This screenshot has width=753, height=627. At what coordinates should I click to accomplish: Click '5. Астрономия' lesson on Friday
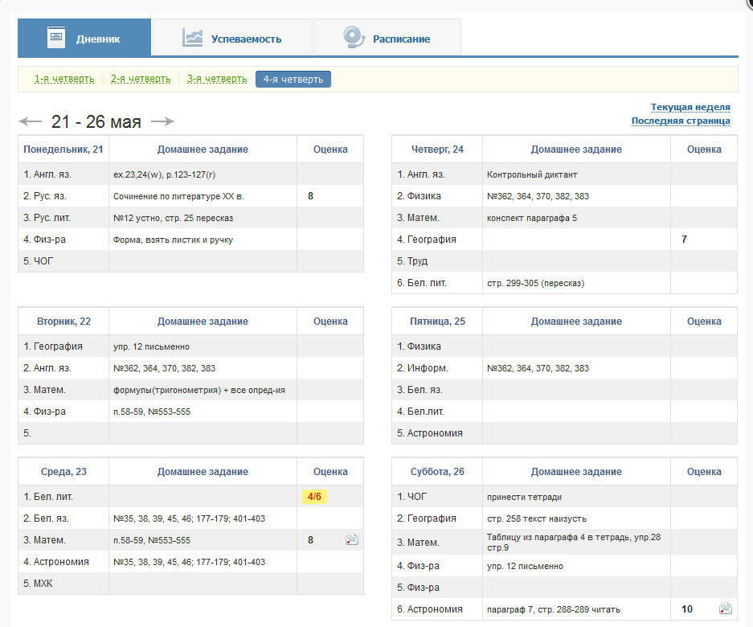[x=430, y=433]
